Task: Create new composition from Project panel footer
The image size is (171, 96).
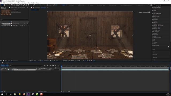Action: [x=6, y=61]
